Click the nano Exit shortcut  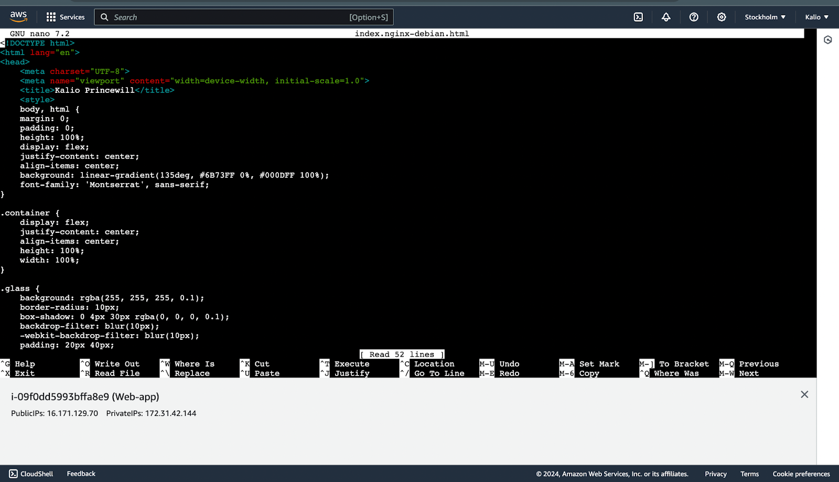pyautogui.click(x=18, y=373)
